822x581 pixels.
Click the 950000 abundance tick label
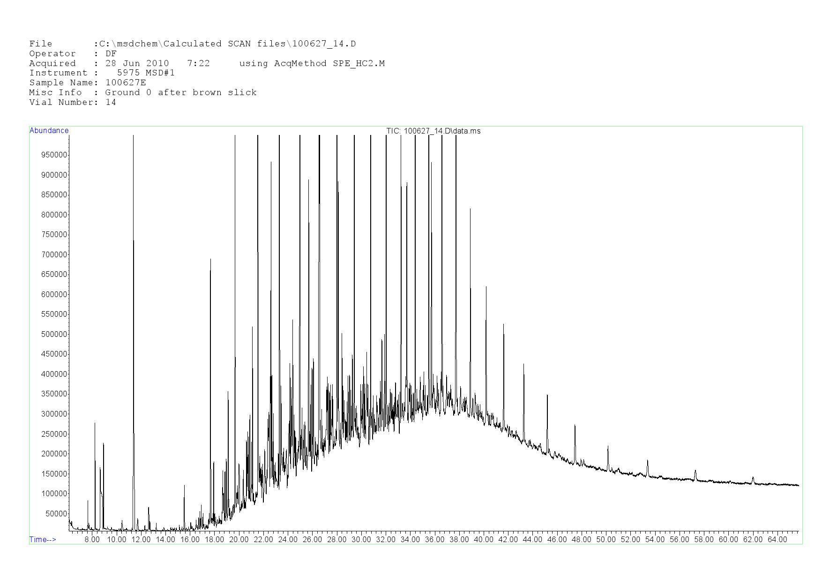tap(54, 155)
